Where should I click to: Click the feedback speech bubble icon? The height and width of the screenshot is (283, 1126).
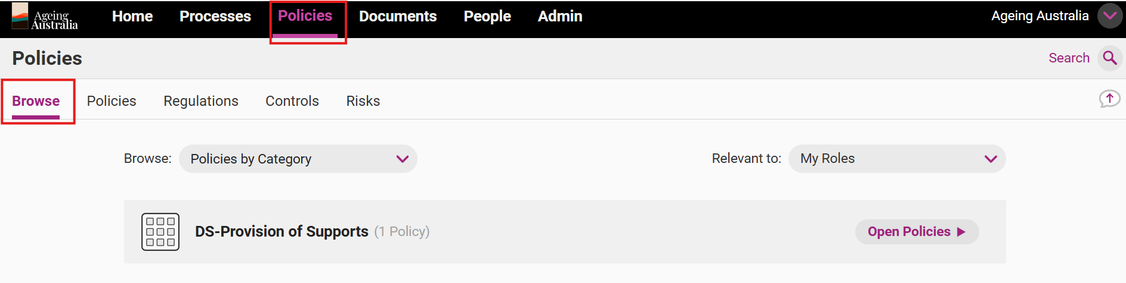pos(1109,99)
